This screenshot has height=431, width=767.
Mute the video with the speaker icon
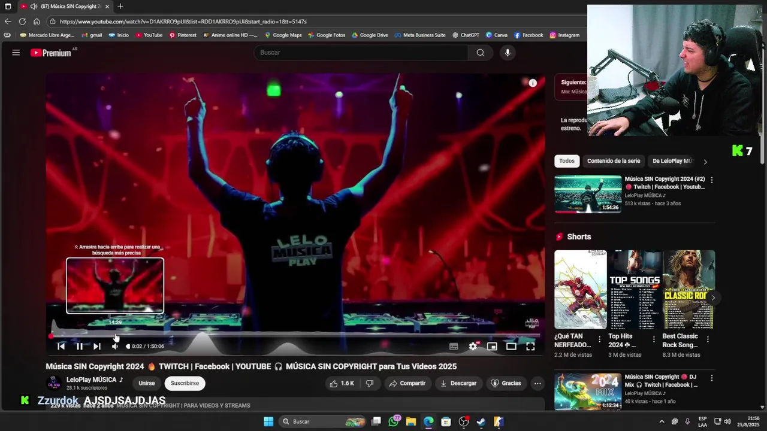(114, 346)
